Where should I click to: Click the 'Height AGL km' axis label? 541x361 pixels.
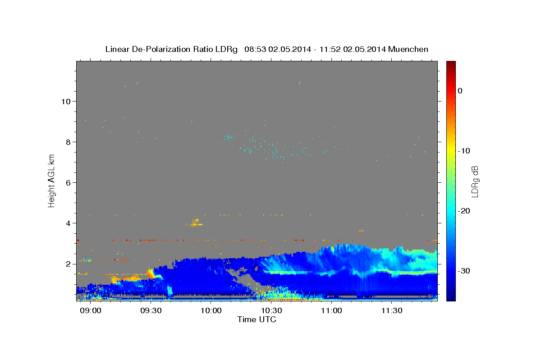[52, 180]
